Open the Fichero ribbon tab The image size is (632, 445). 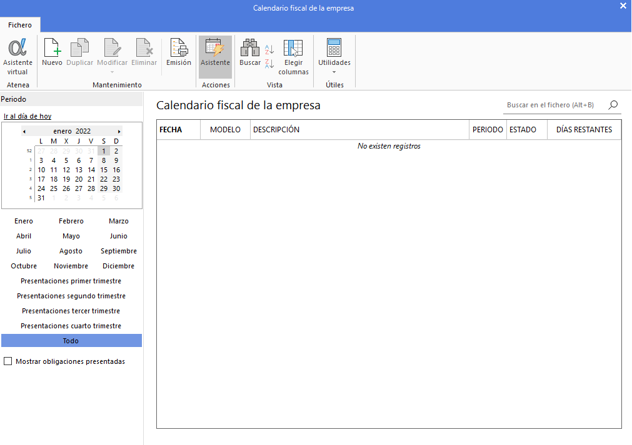[20, 25]
